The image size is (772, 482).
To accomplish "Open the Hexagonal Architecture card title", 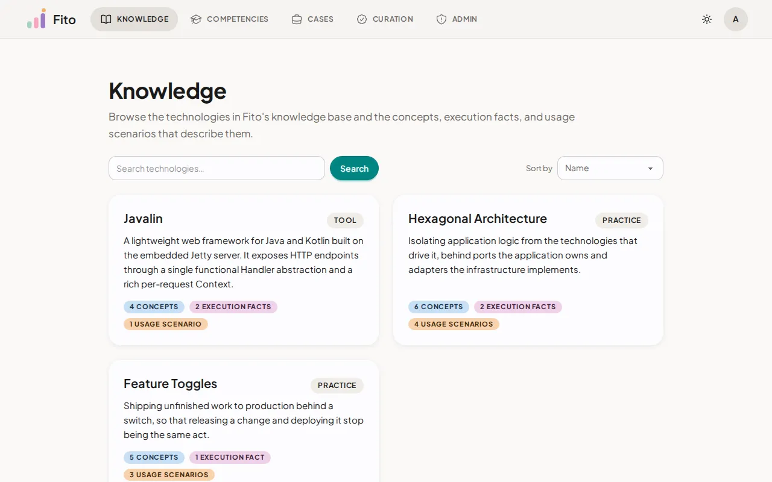I will tap(478, 219).
